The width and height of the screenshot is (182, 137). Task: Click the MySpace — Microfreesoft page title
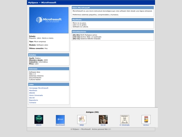click(42, 3)
